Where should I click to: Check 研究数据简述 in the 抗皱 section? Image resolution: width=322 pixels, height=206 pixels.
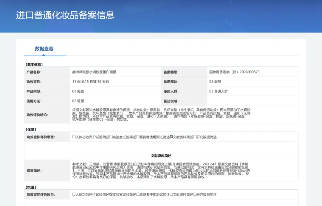195,194
